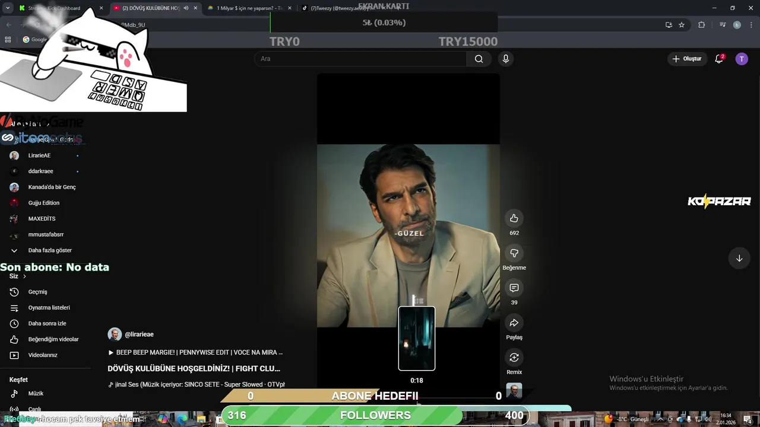The height and width of the screenshot is (427, 760).
Task: Open Chrome apps grid in bookmarks bar
Action: [x=8, y=40]
